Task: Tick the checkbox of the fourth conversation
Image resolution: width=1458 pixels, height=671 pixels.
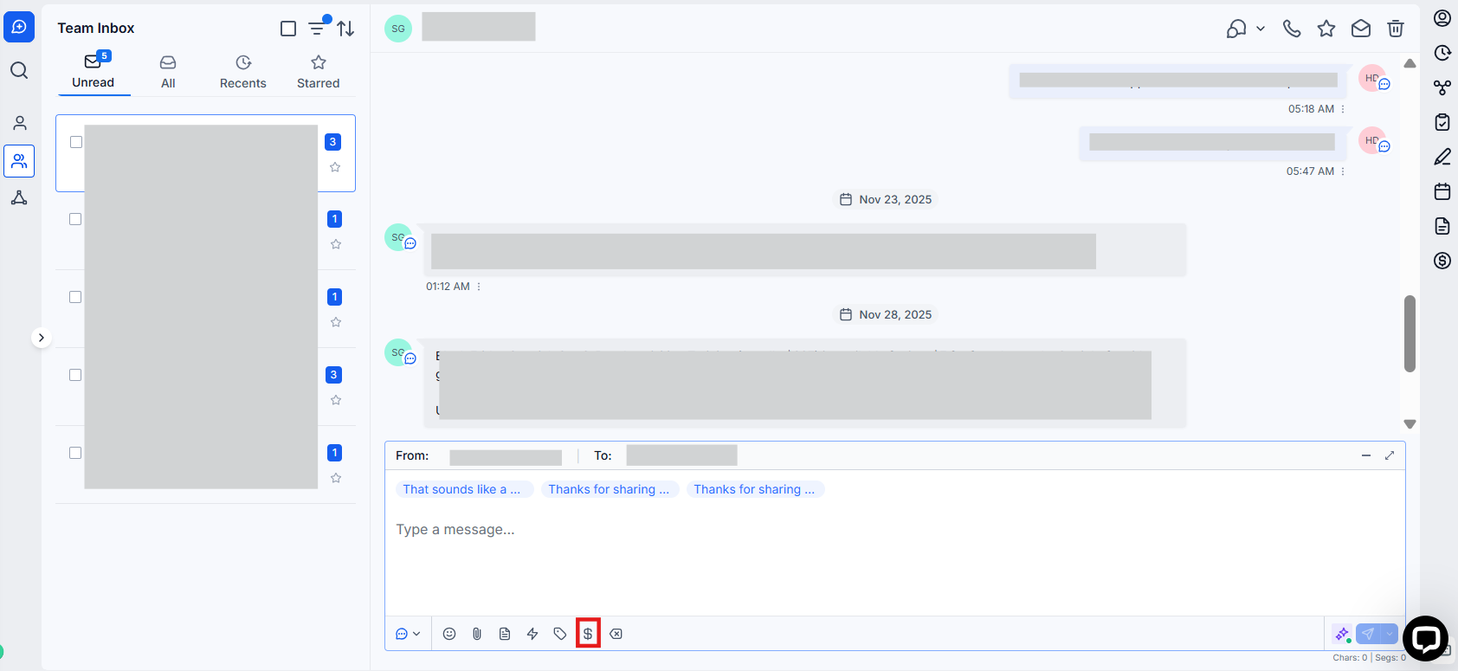Action: [75, 375]
